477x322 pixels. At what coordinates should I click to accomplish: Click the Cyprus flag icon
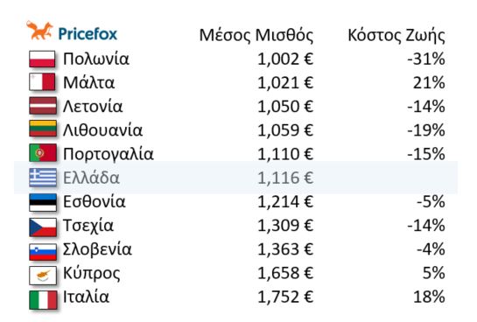pyautogui.click(x=43, y=276)
